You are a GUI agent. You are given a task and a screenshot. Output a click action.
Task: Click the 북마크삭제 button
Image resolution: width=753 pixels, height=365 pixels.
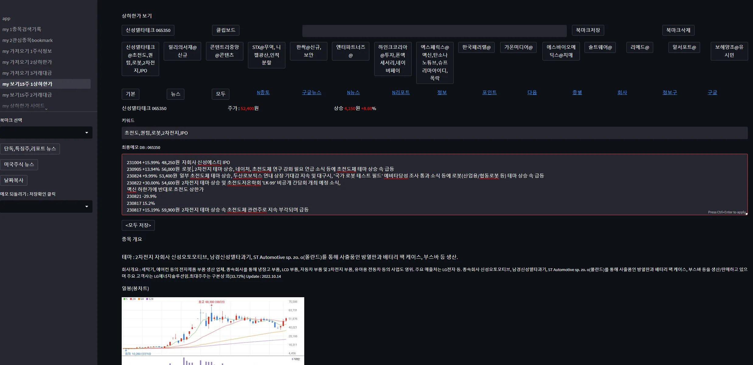click(678, 30)
